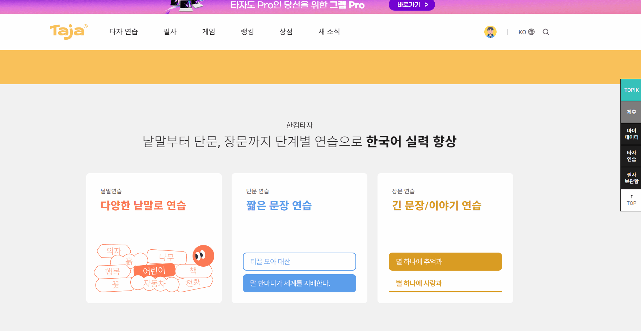
Task: Choose the 별 하나에 추억과 option
Action: click(445, 262)
